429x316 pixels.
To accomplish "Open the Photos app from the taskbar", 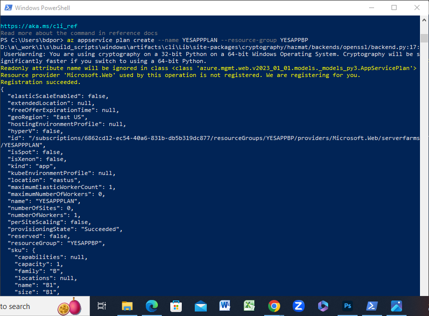I will [397, 306].
